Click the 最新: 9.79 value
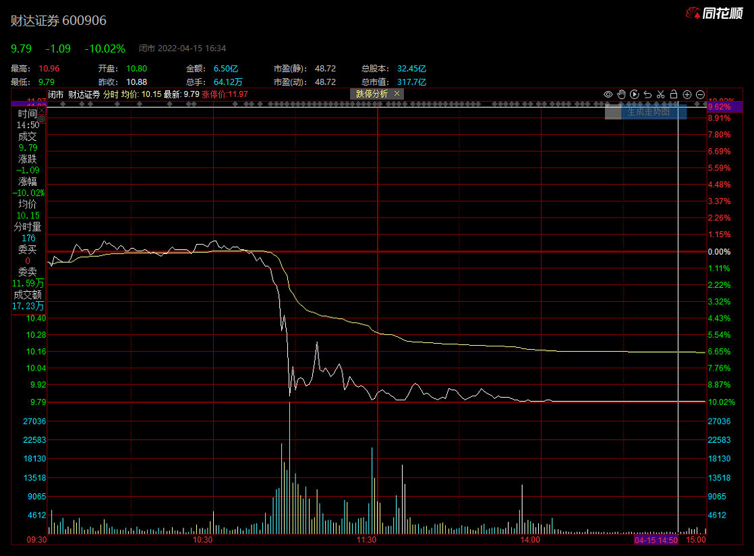This screenshot has height=556, width=754. (181, 94)
